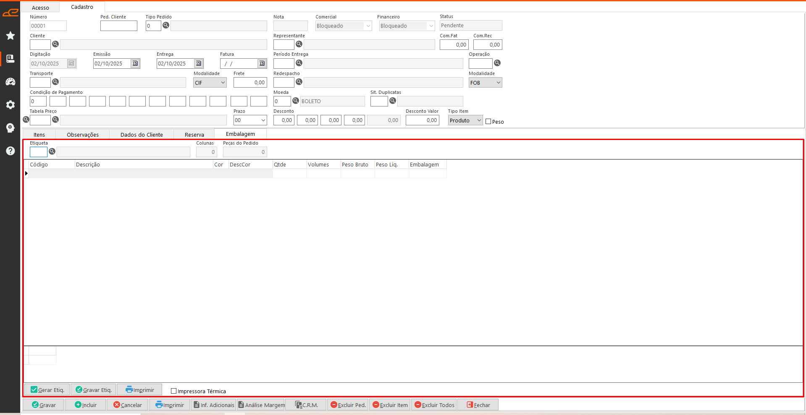Open settings gear icon in sidebar
806x415 pixels.
point(11,105)
